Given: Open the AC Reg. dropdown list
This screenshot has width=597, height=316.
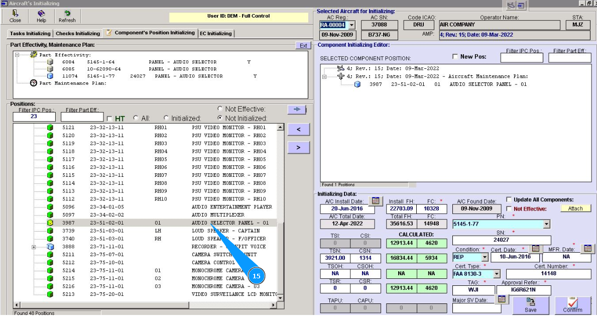Looking at the screenshot, I should 351,25.
